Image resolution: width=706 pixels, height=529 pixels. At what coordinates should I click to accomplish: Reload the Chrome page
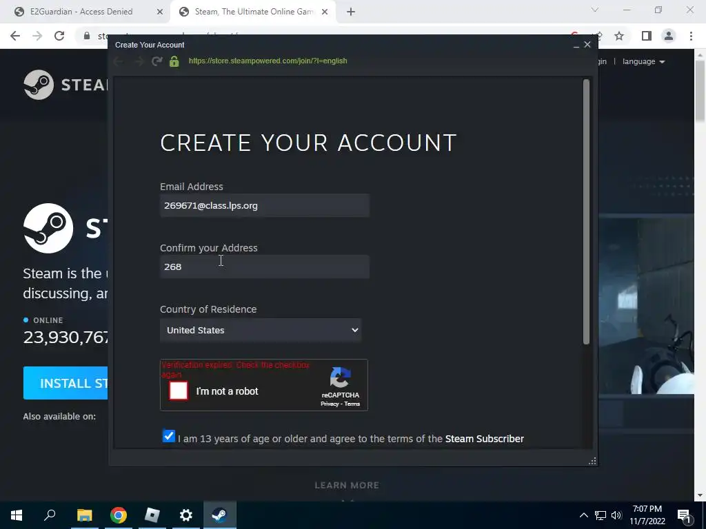pos(59,36)
